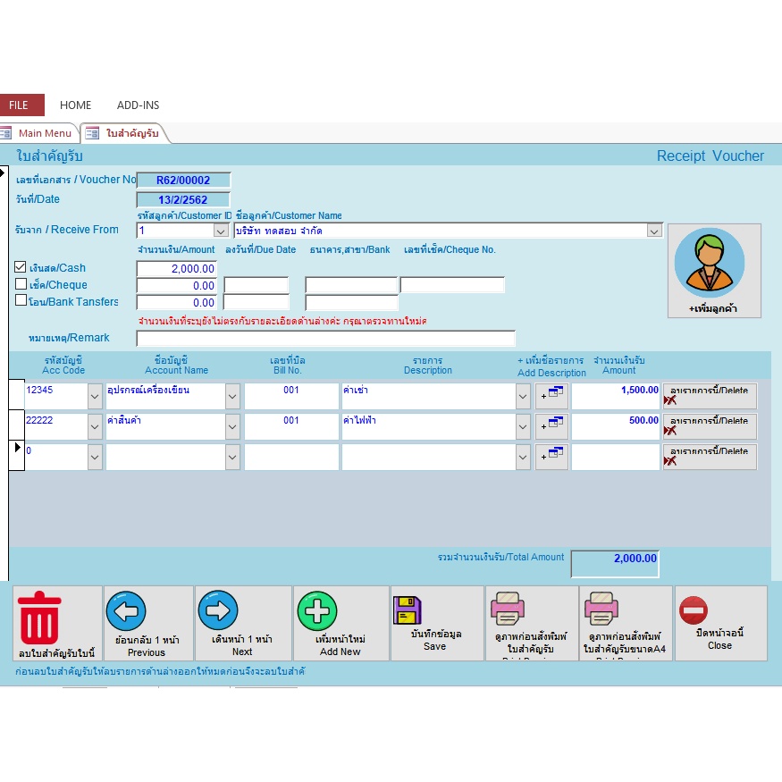
Task: Delete the 500.00 line item
Action: (x=709, y=426)
